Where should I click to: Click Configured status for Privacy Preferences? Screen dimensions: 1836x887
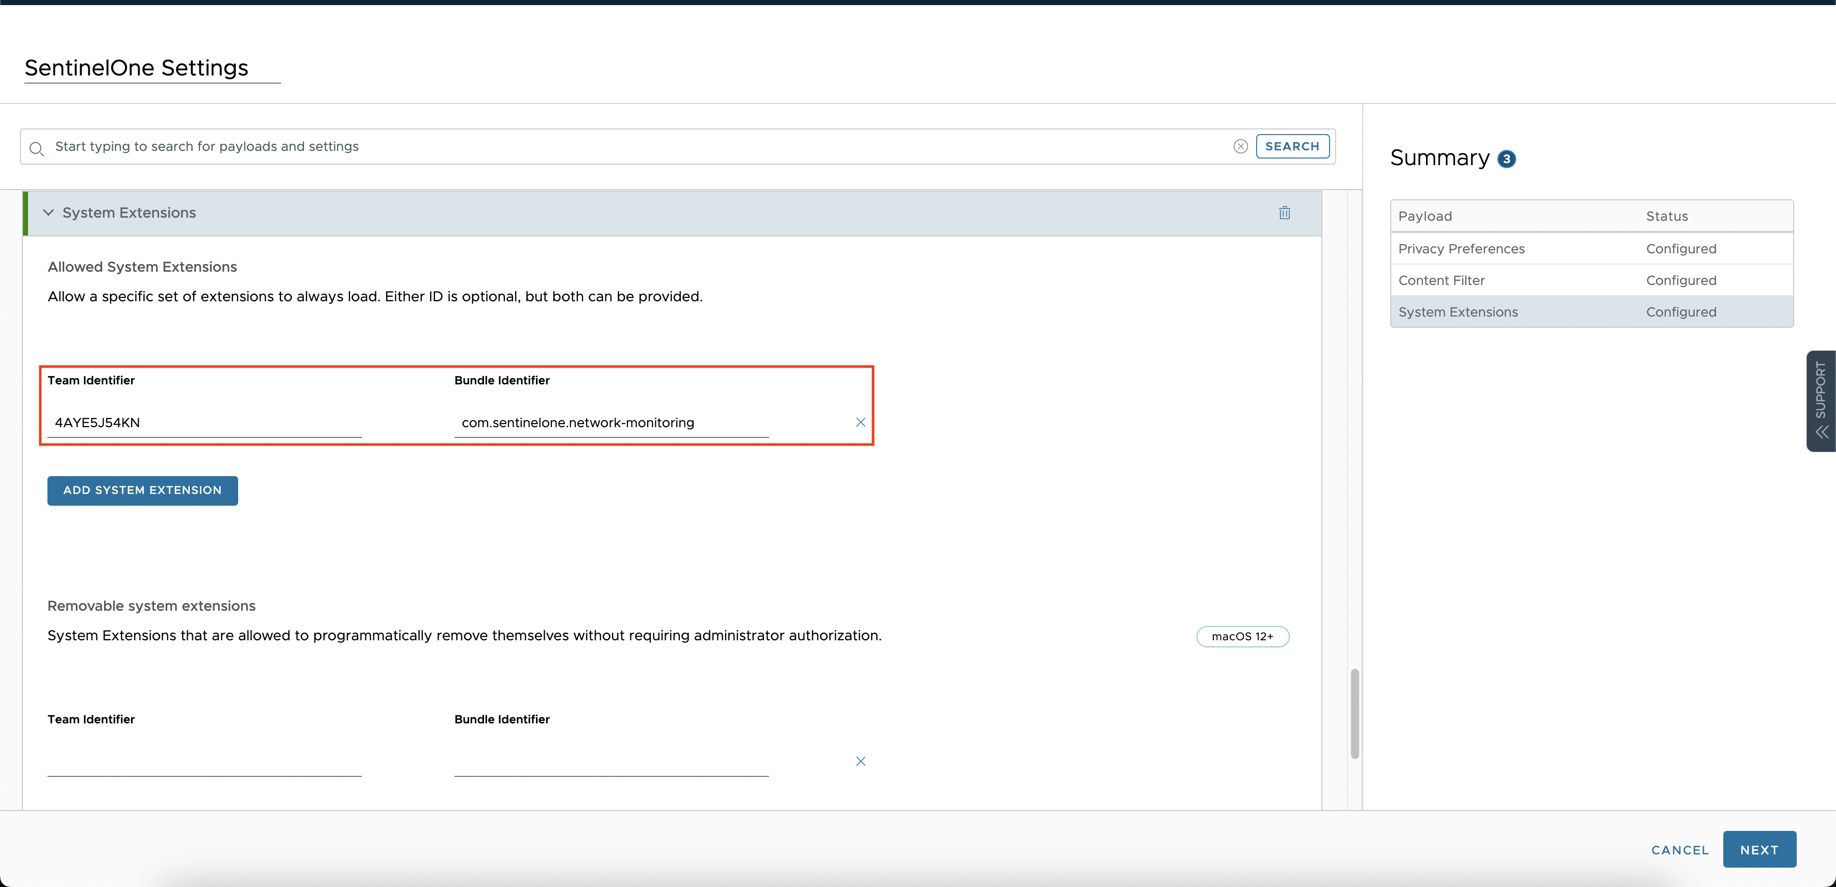point(1680,249)
